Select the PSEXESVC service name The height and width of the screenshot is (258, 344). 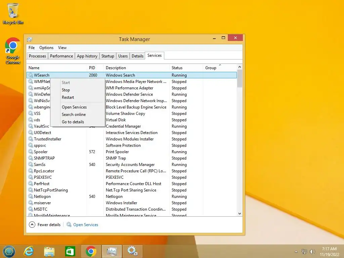(x=43, y=177)
